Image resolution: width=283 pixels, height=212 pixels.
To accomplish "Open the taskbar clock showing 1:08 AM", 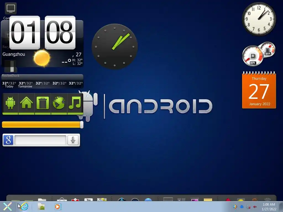I will coord(269,207).
